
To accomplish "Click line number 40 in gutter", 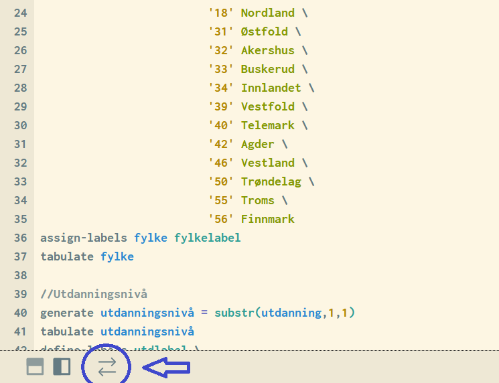I will [x=20, y=313].
